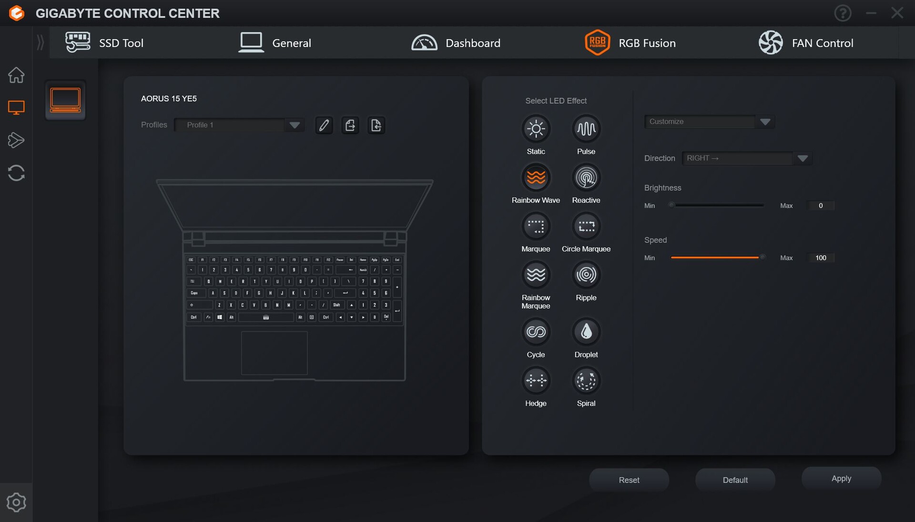
Task: Click the Default button
Action: tap(735, 480)
